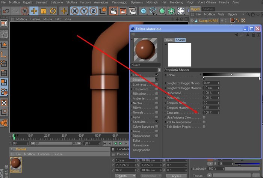The height and width of the screenshot is (178, 263).
Task: Click the gradient middle diamond knot
Action: 231,75
